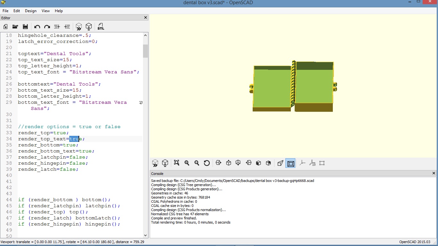The image size is (438, 246).
Task: Click the 3D dental box model preview
Action: coord(293,86)
